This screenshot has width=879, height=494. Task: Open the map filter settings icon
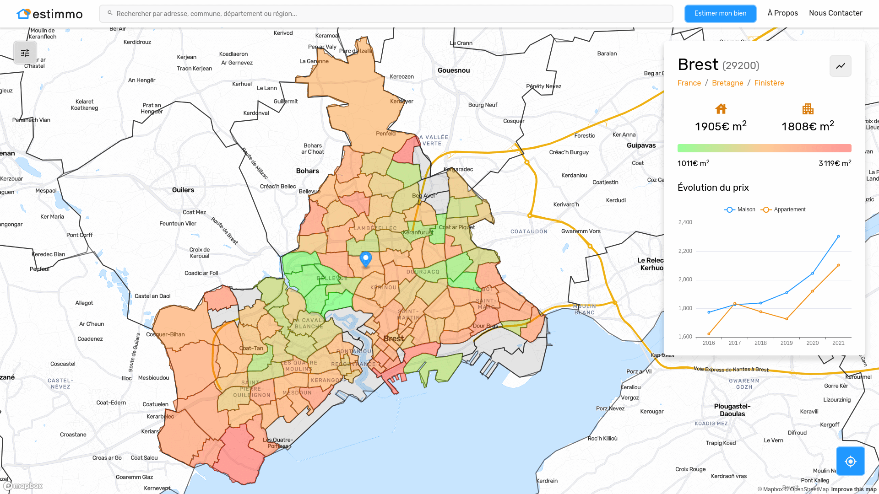point(25,53)
